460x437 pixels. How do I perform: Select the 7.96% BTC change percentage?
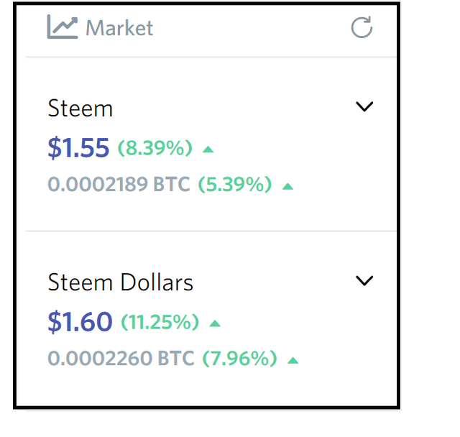[239, 359]
